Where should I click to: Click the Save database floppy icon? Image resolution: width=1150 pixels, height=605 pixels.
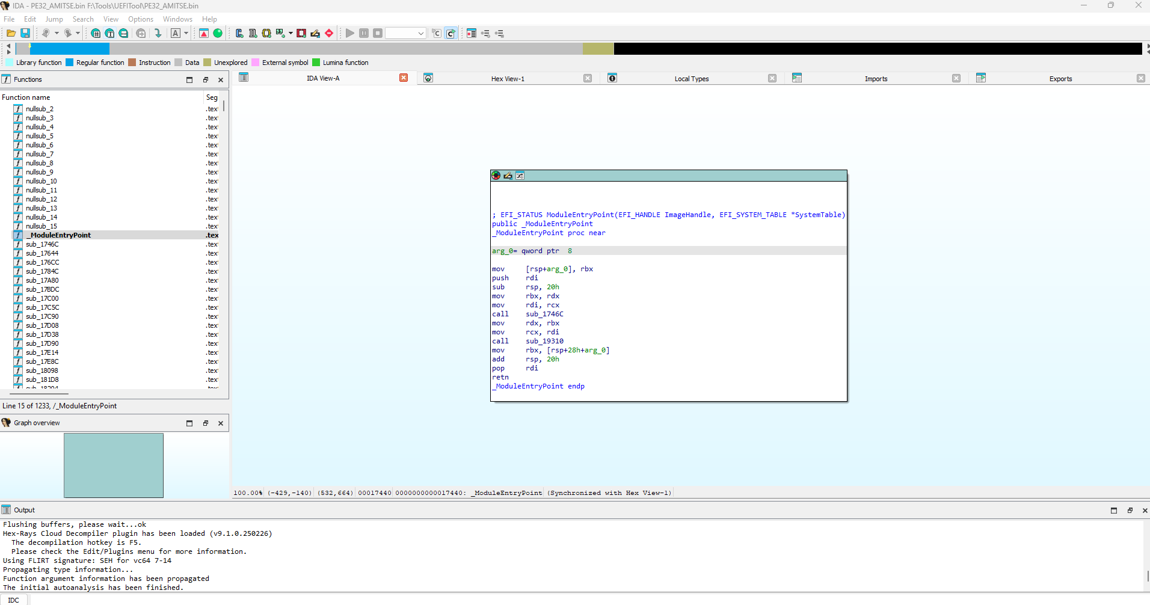tap(25, 33)
